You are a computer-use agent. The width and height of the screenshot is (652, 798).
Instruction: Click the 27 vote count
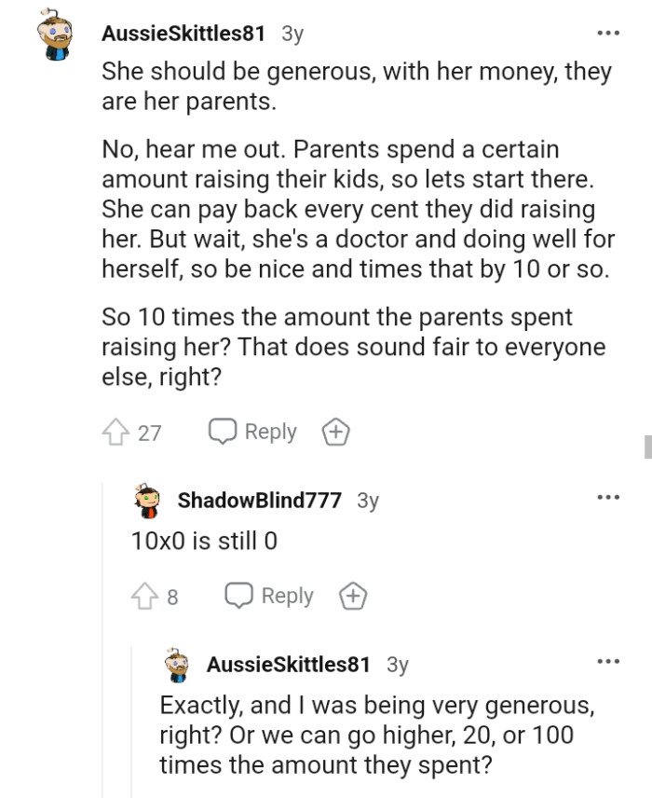tap(150, 433)
